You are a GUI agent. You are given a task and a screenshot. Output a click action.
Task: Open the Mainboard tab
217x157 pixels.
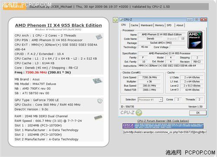click(147, 25)
